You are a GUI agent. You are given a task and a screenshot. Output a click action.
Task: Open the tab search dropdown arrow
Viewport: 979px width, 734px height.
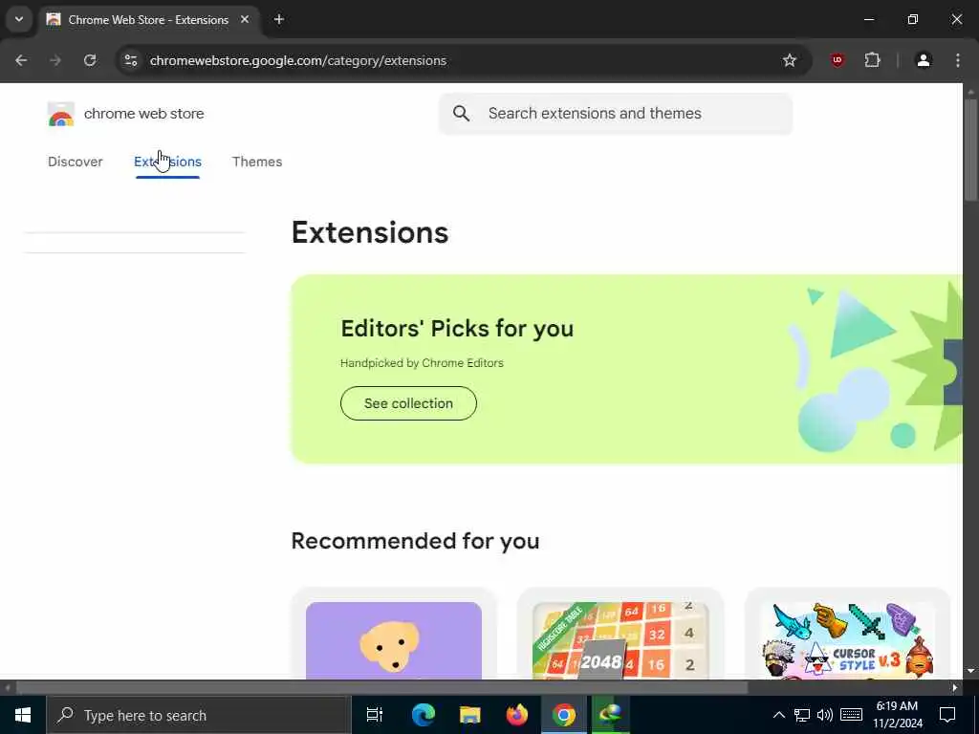tap(19, 19)
